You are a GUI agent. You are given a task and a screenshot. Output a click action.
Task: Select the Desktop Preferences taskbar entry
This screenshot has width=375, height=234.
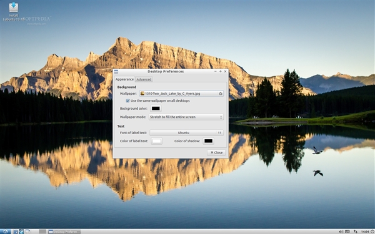point(64,232)
